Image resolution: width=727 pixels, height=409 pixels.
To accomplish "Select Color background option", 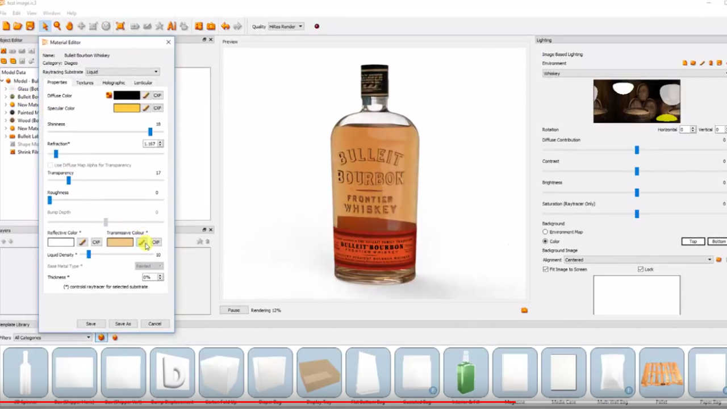I will (x=545, y=241).
